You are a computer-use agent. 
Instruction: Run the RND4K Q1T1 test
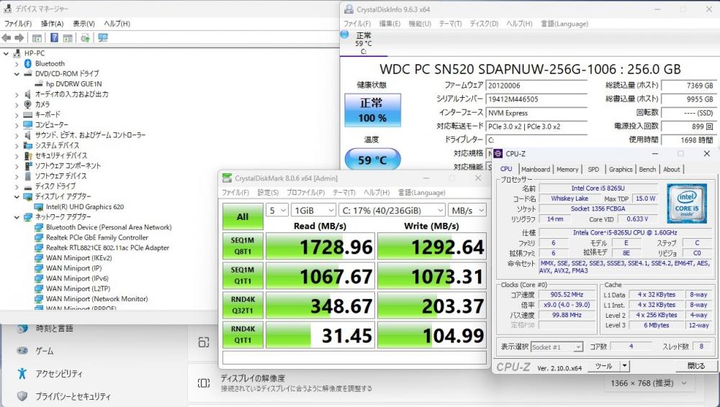coord(243,334)
